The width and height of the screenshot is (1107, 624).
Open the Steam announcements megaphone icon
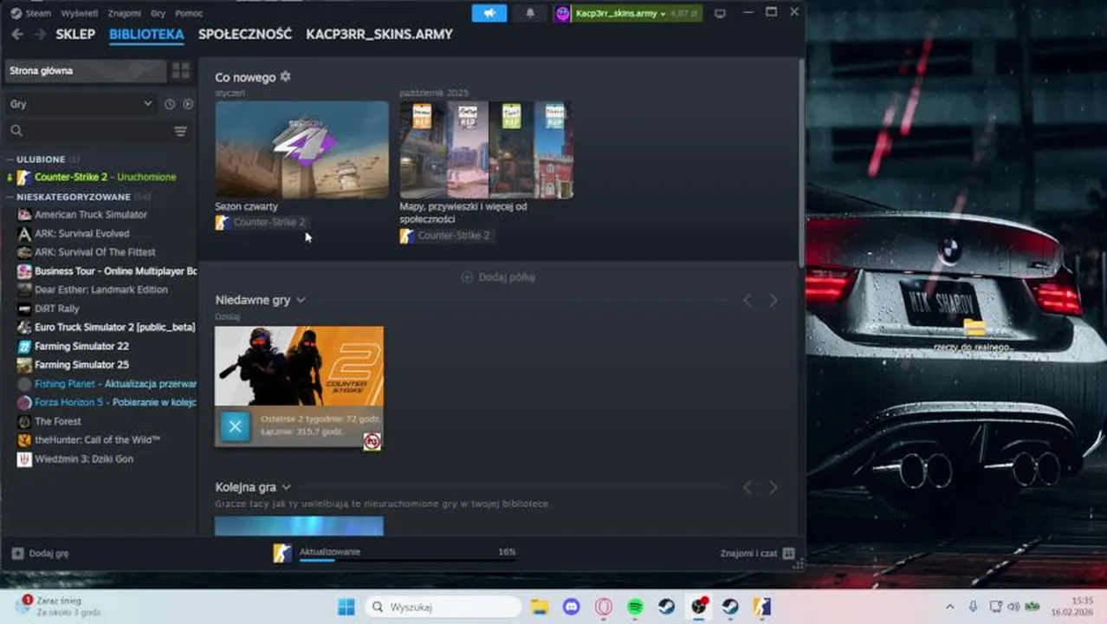tap(489, 13)
